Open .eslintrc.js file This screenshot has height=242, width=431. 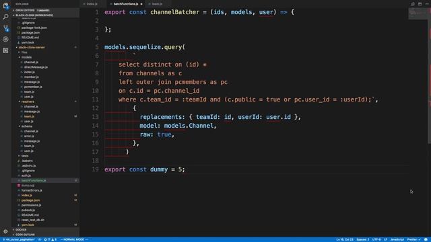click(28, 166)
